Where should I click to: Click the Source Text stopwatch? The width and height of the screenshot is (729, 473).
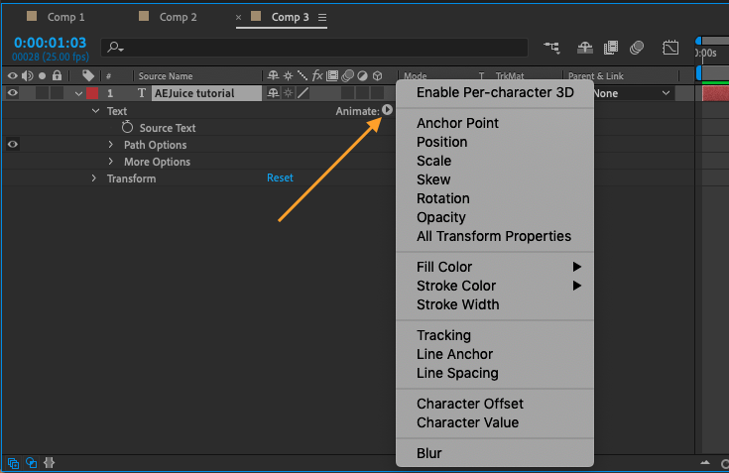click(x=127, y=128)
